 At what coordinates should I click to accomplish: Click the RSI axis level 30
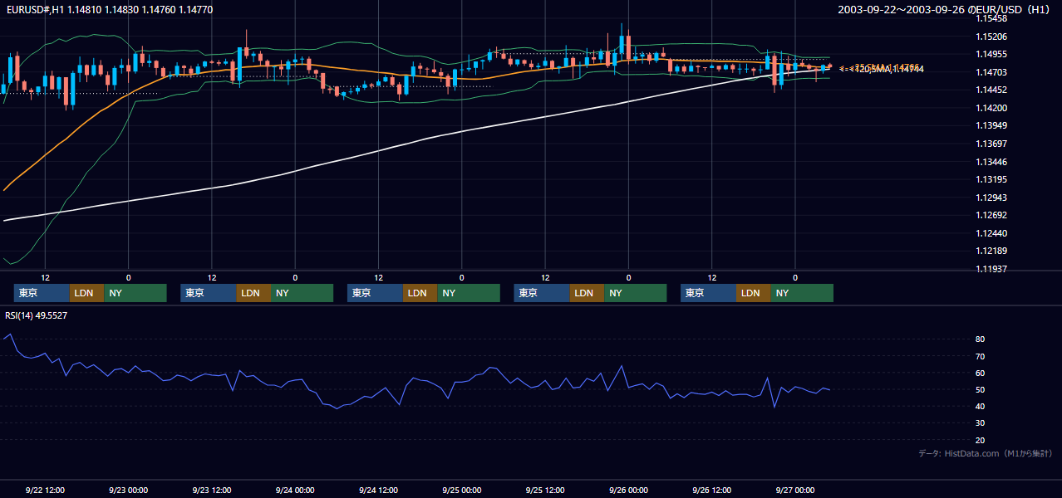pos(981,423)
